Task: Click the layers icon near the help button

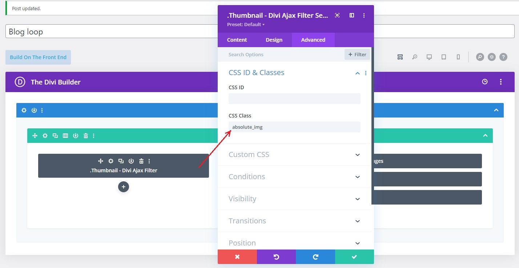Action: (491, 57)
